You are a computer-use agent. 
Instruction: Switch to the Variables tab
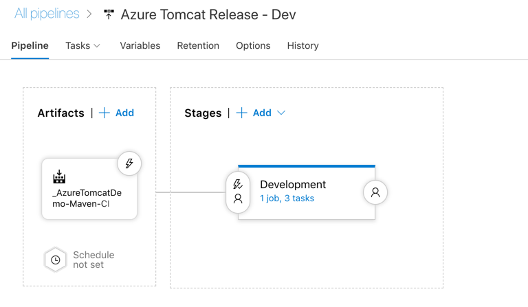pyautogui.click(x=140, y=45)
